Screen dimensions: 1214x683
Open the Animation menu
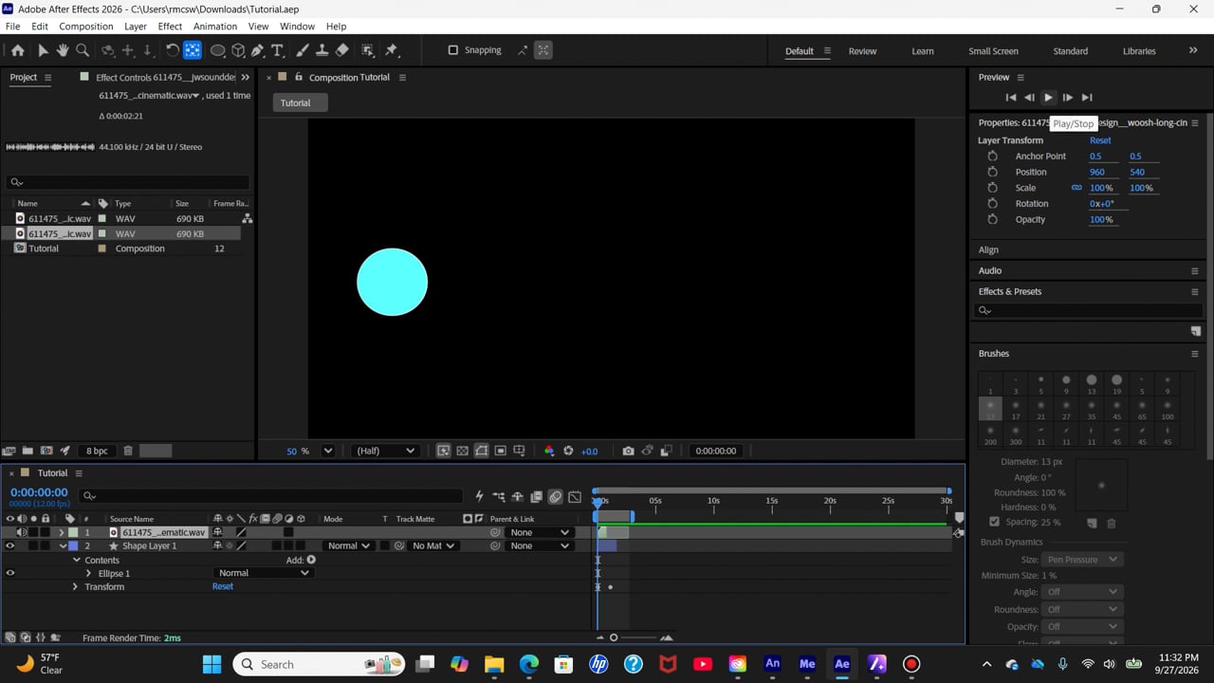(215, 27)
